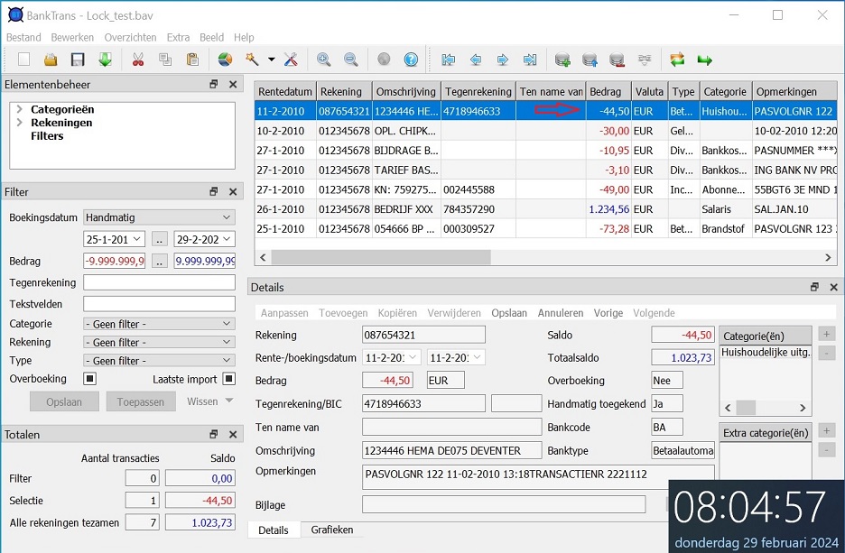Screen dimensions: 845x553
Task: Open the Boekingsdatum Handmatig dropdown
Action: [159, 217]
